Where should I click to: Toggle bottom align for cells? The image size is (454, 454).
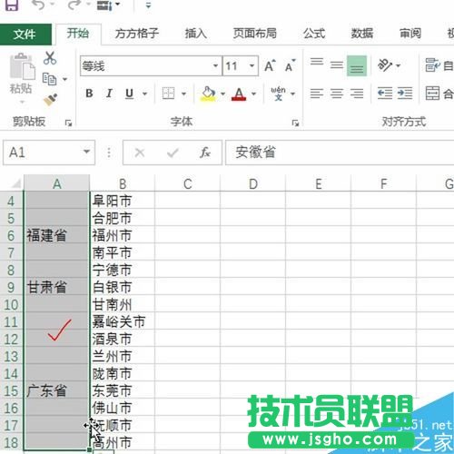pyautogui.click(x=357, y=65)
